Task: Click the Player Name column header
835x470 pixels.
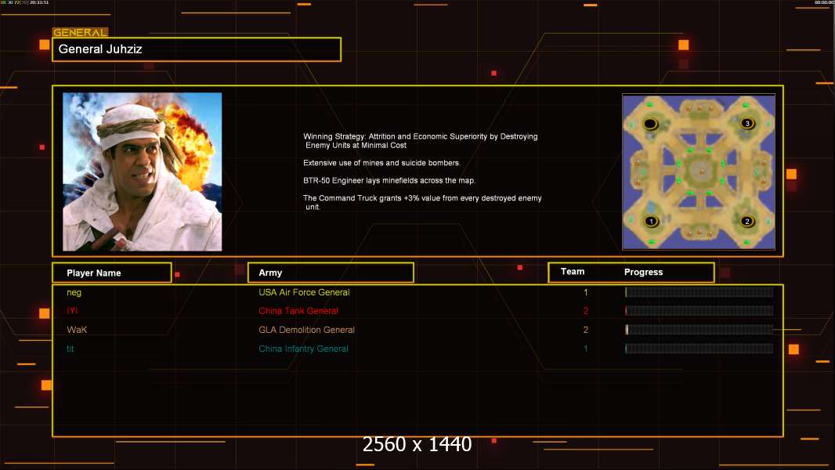Action: click(112, 273)
